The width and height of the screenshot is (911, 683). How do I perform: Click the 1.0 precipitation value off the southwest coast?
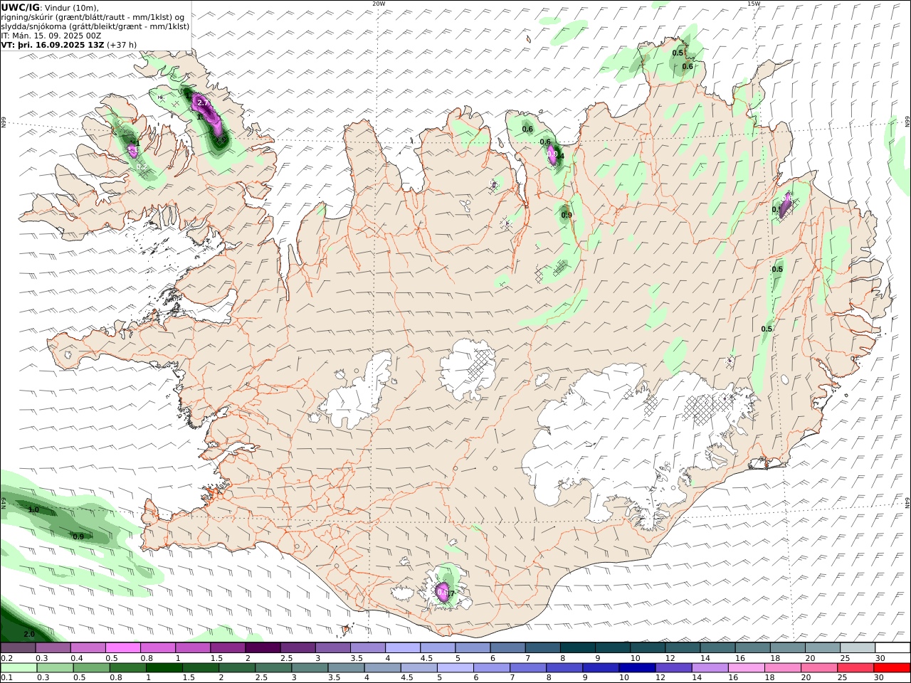(33, 510)
